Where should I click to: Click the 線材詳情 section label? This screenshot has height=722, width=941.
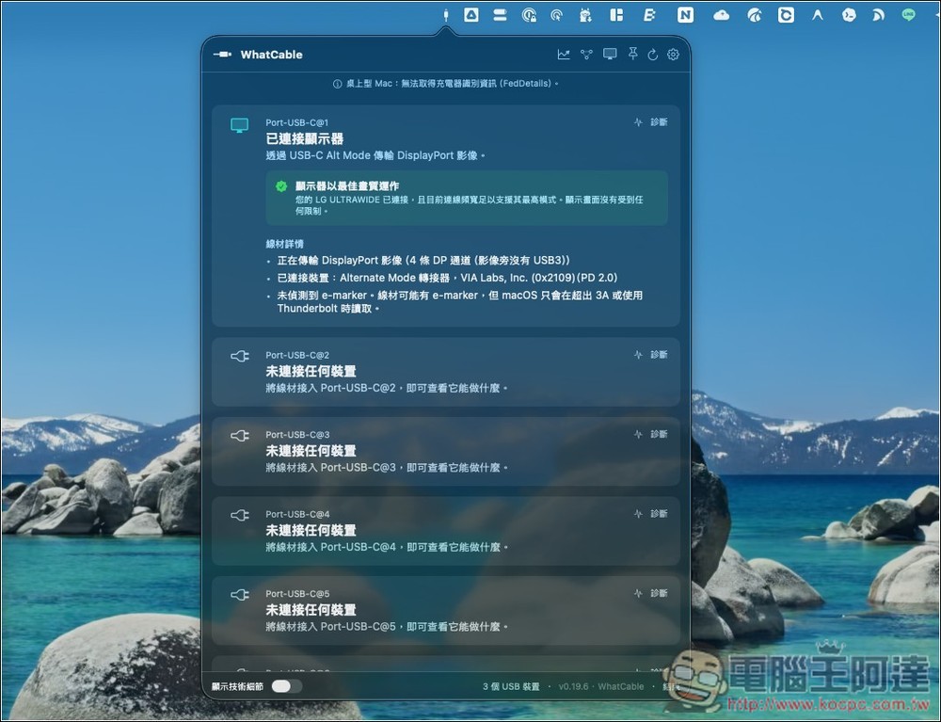click(284, 244)
